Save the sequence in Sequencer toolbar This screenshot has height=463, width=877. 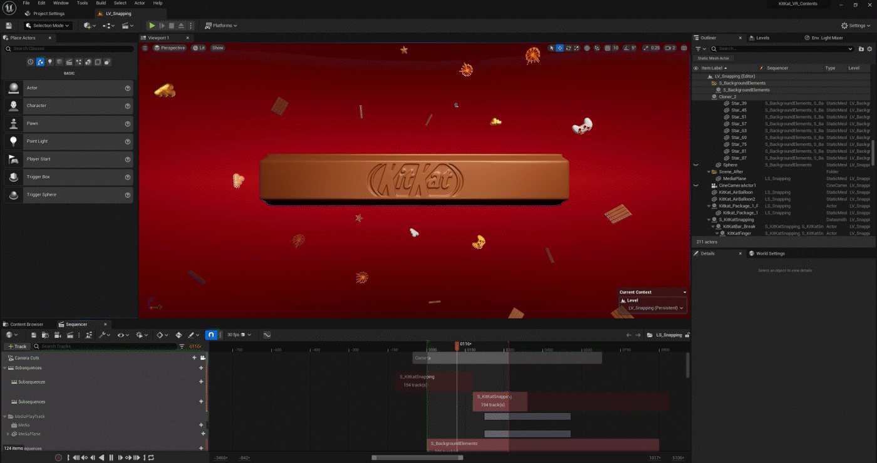tap(34, 335)
